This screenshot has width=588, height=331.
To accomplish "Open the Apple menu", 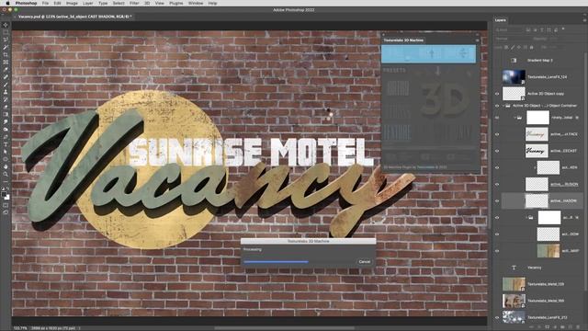I will coord(7,3).
